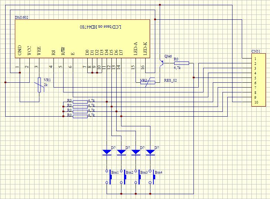Select the pull-up resistor on the D7 line
270x199 pixels.
tap(80, 116)
